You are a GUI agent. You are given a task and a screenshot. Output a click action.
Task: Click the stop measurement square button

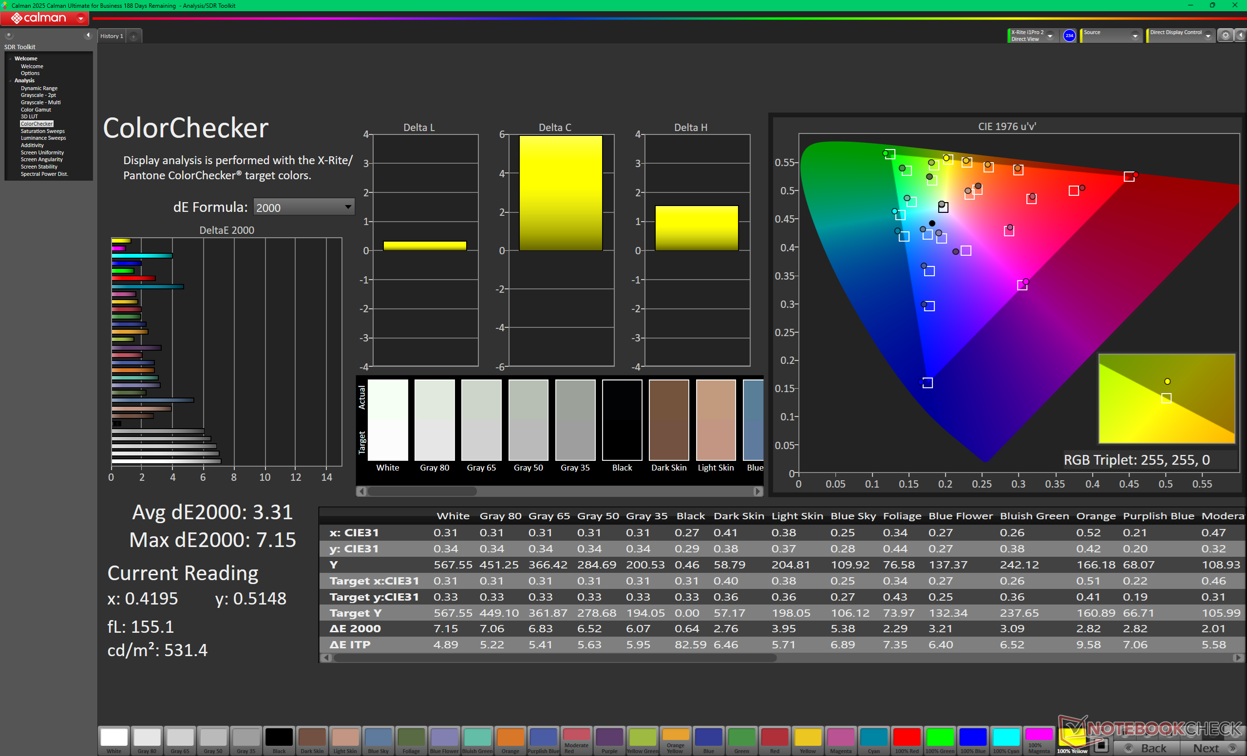click(1101, 746)
